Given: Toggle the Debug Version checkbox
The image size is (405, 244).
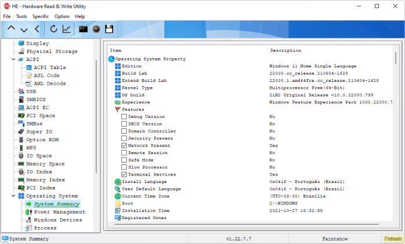Looking at the screenshot, I should click(x=124, y=117).
